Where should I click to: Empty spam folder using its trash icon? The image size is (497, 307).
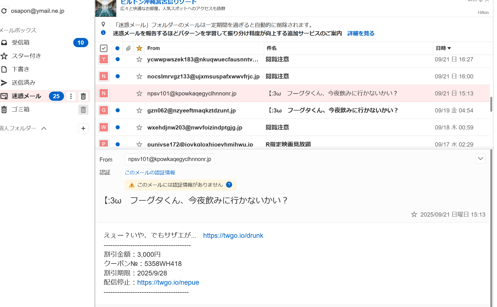(x=83, y=96)
